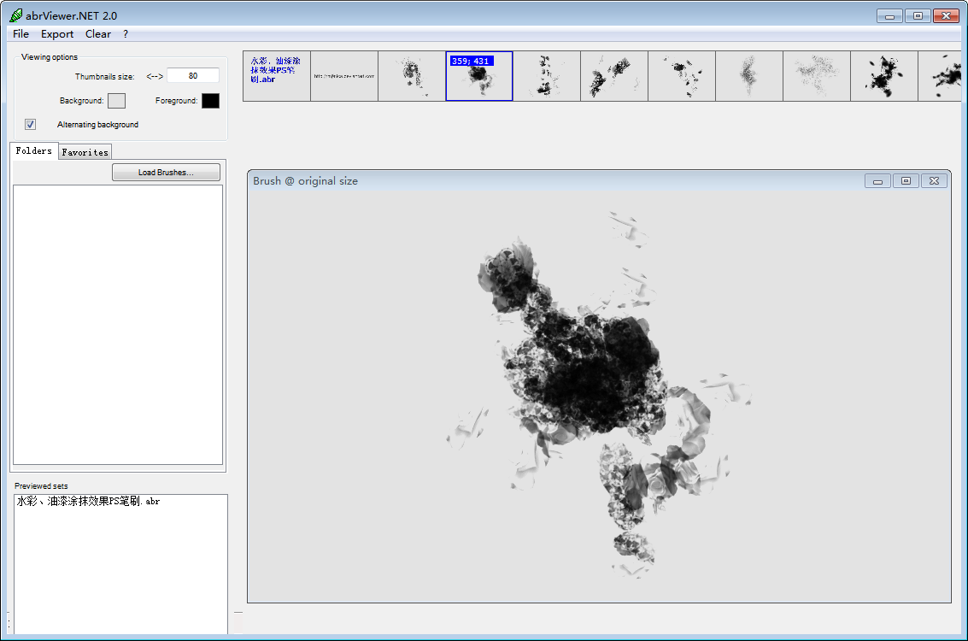The height and width of the screenshot is (641, 968).
Task: Open the Clear menu
Action: [97, 34]
